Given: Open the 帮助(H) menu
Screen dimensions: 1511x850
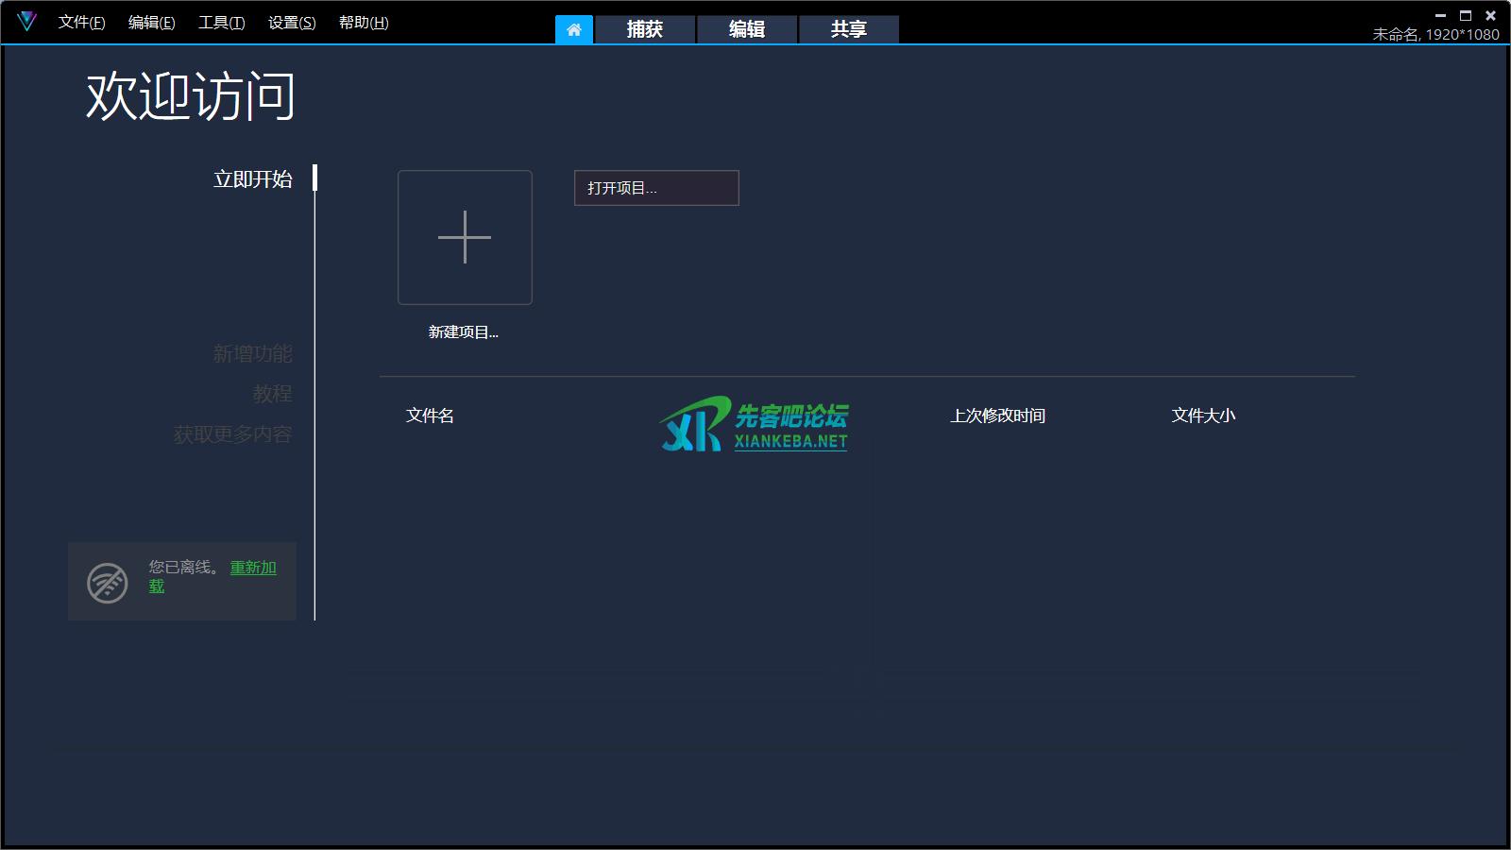Looking at the screenshot, I should pyautogui.click(x=364, y=23).
